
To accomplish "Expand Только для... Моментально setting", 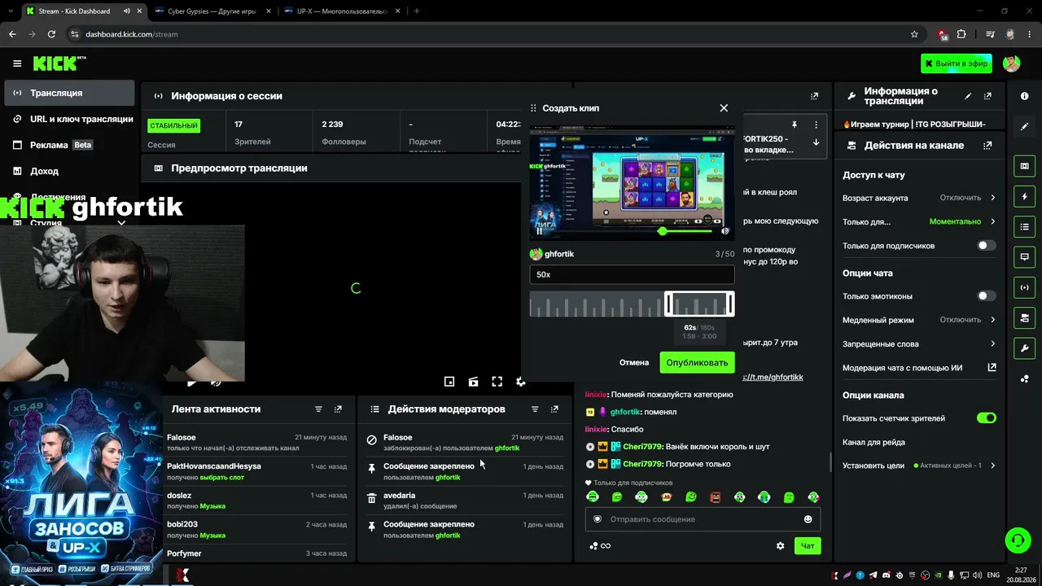I will [x=919, y=221].
